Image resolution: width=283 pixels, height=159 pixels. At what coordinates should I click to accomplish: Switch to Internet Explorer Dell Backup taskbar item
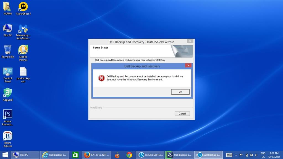point(54,155)
